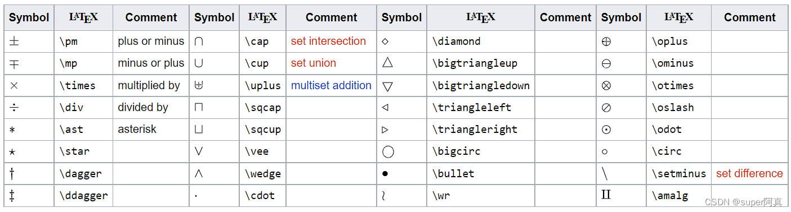Select the big triangle up △ symbol
The height and width of the screenshot is (212, 791).
pos(387,63)
